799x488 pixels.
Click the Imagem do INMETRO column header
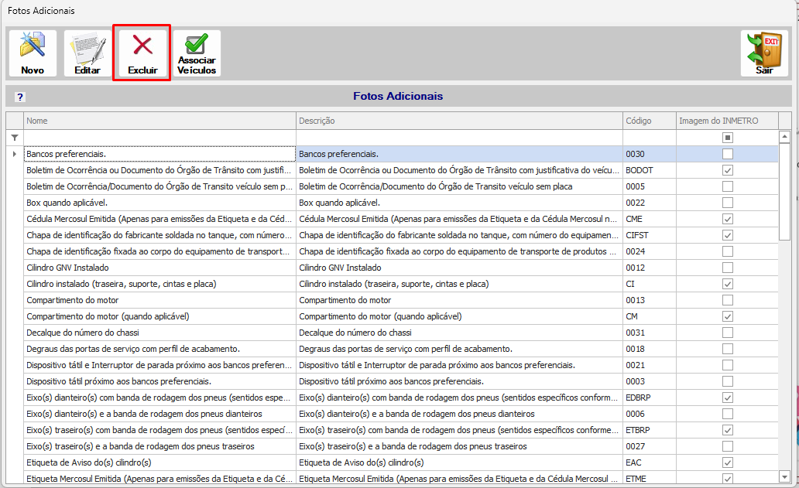click(727, 121)
